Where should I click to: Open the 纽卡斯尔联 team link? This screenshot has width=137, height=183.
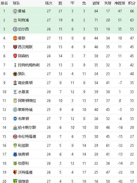tap(27, 128)
